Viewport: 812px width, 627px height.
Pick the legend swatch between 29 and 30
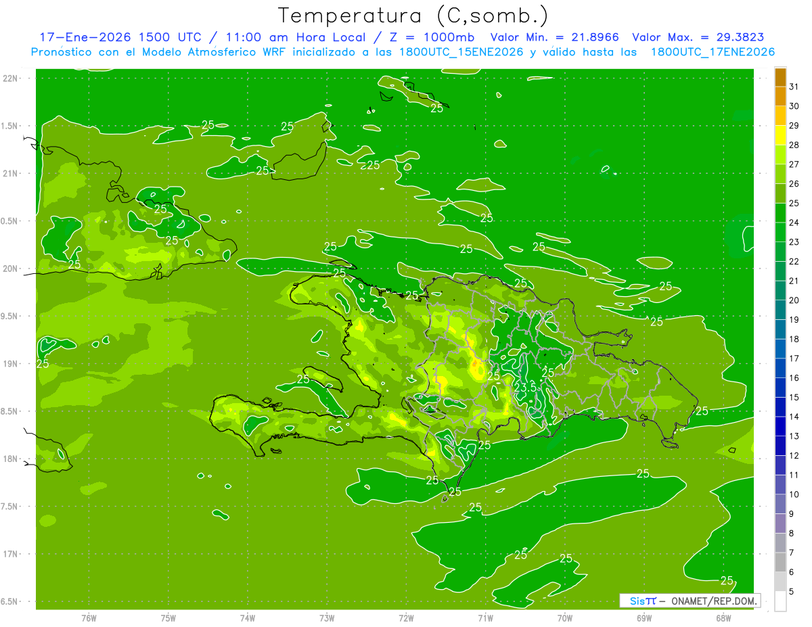[x=780, y=116]
